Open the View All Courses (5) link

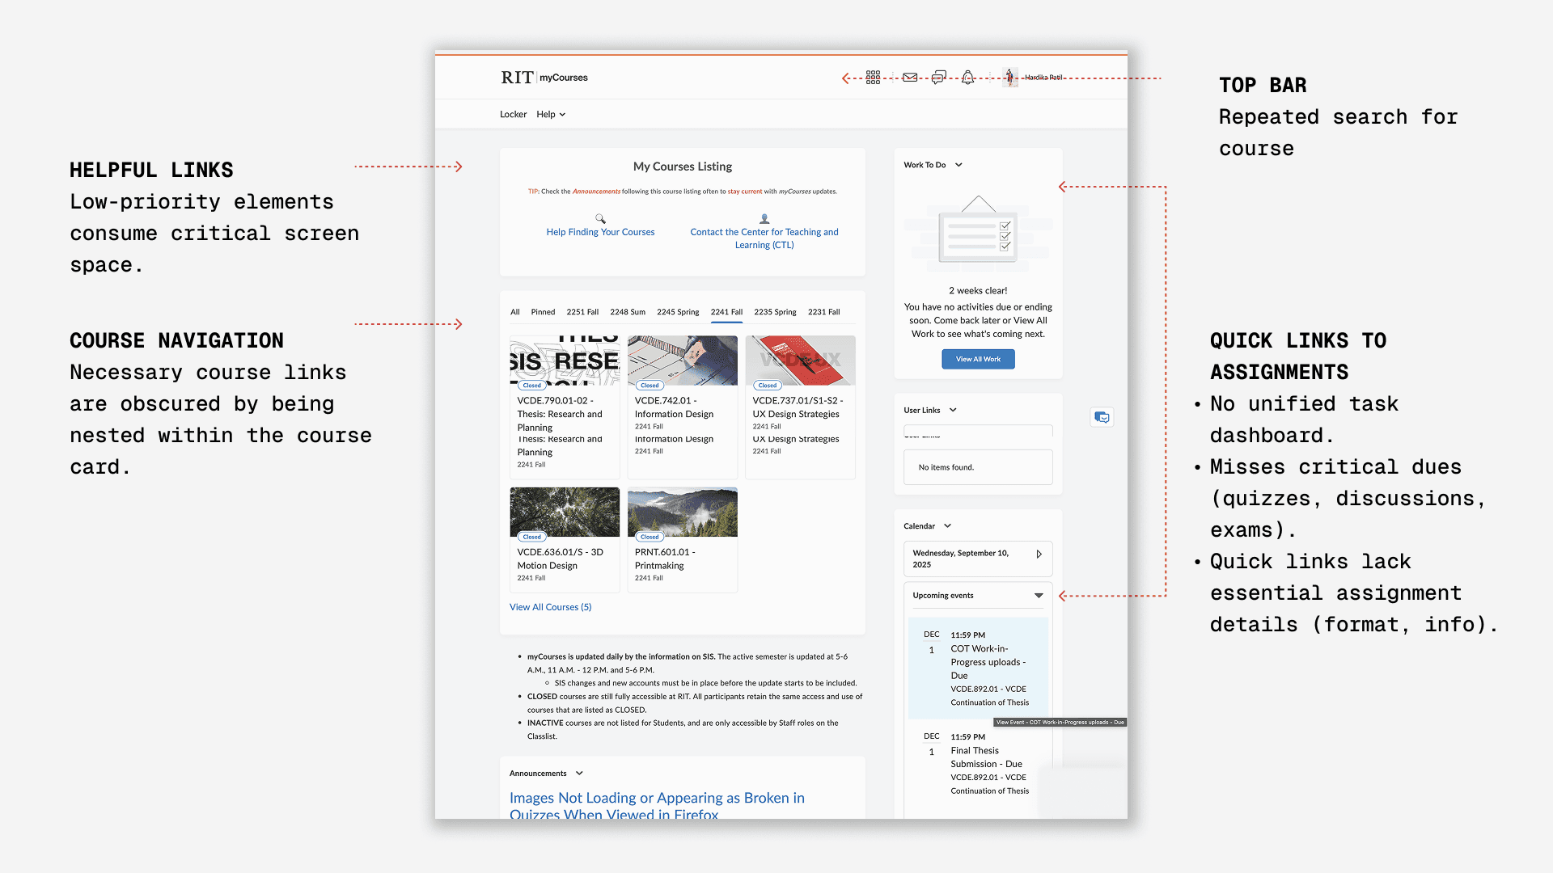pos(550,607)
